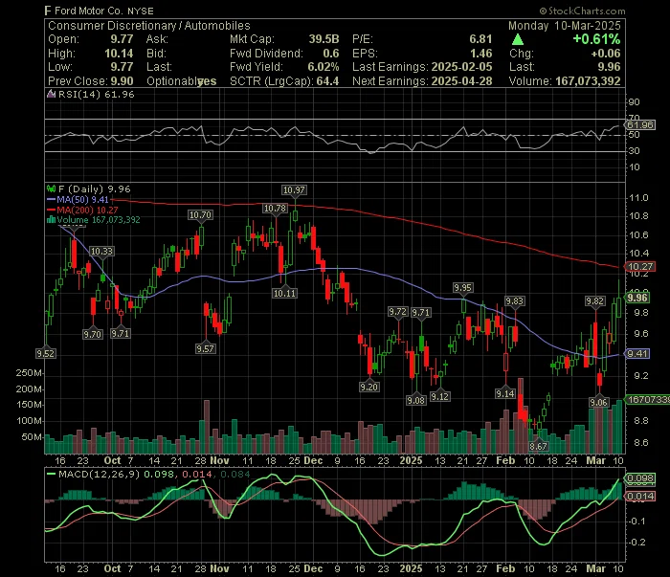Viewport: 670px width, 577px height.
Task: Click the 'Consumer Discretionary / Automobiles' sector text
Action: tap(148, 26)
